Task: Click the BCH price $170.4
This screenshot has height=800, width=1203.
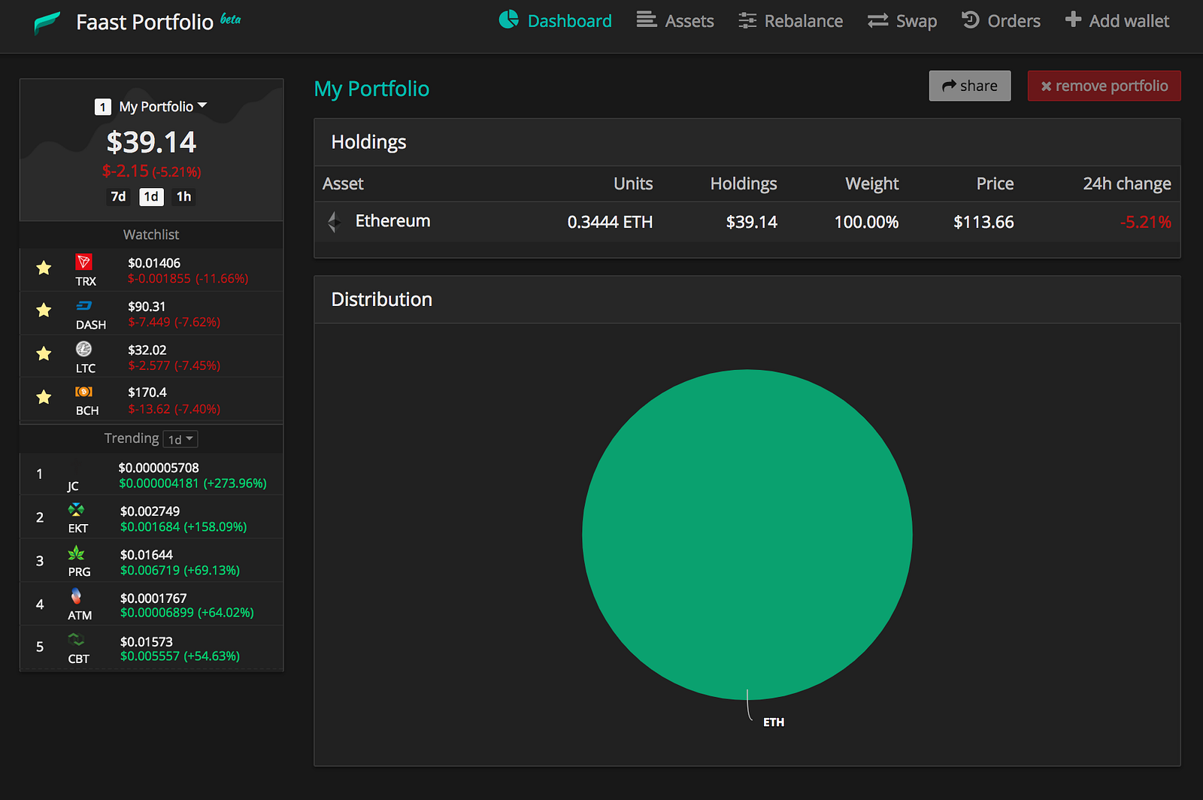Action: click(x=147, y=392)
